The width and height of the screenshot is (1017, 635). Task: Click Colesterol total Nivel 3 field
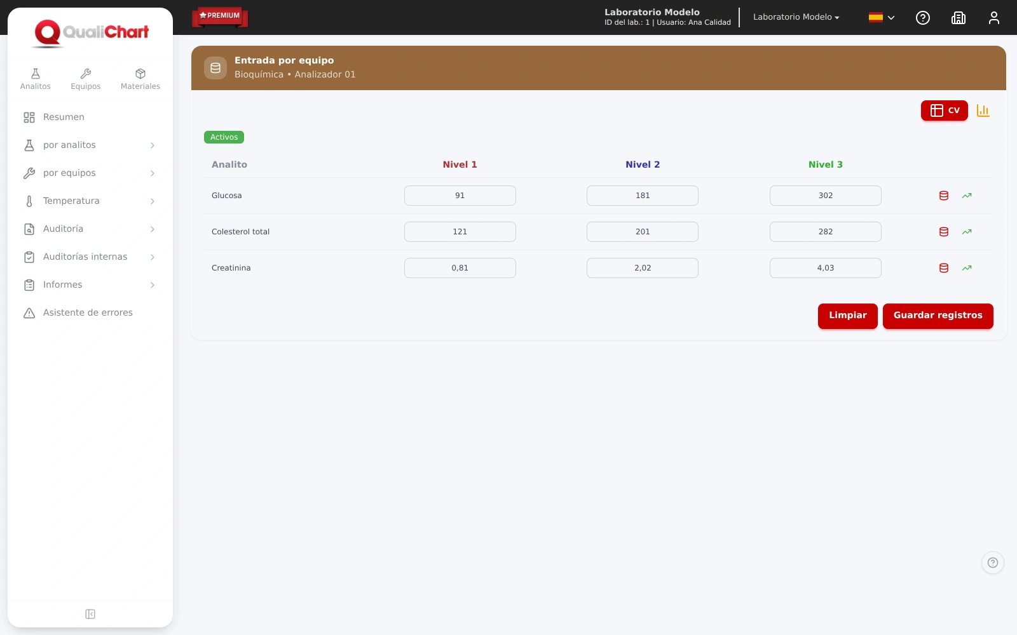pyautogui.click(x=826, y=232)
